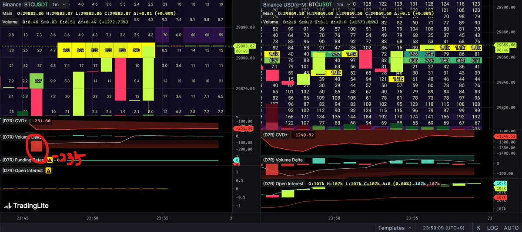Select the Main label on right chart
The image size is (522, 232).
(x=268, y=13)
